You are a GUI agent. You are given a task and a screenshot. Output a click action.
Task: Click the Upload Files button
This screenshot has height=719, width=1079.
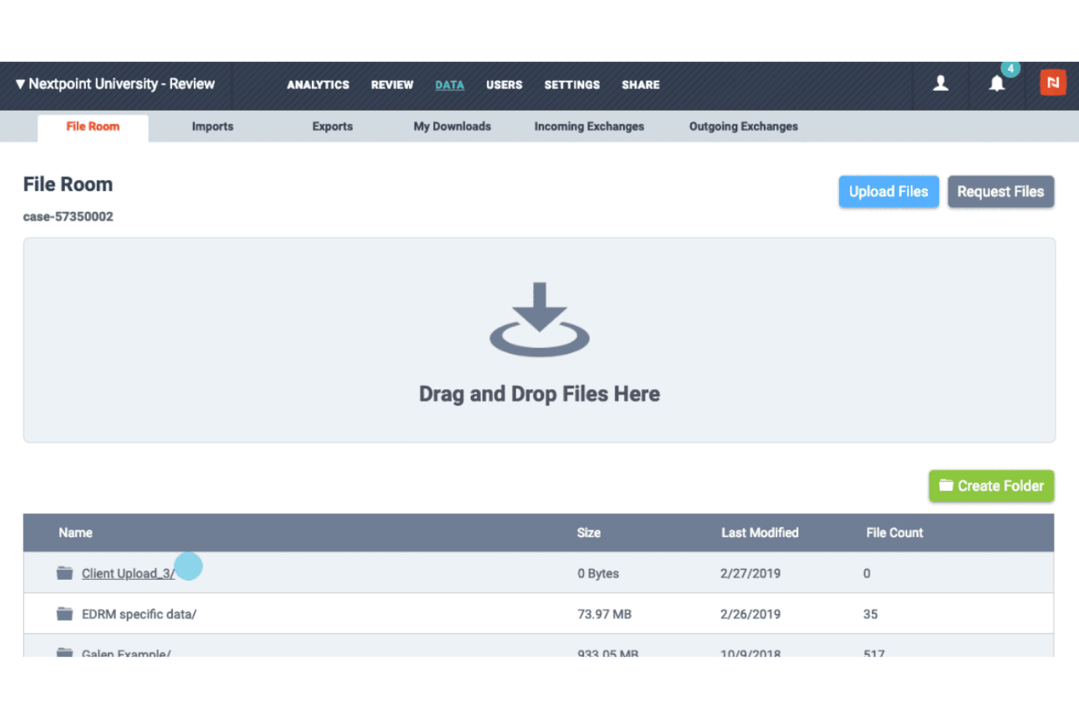pyautogui.click(x=889, y=192)
